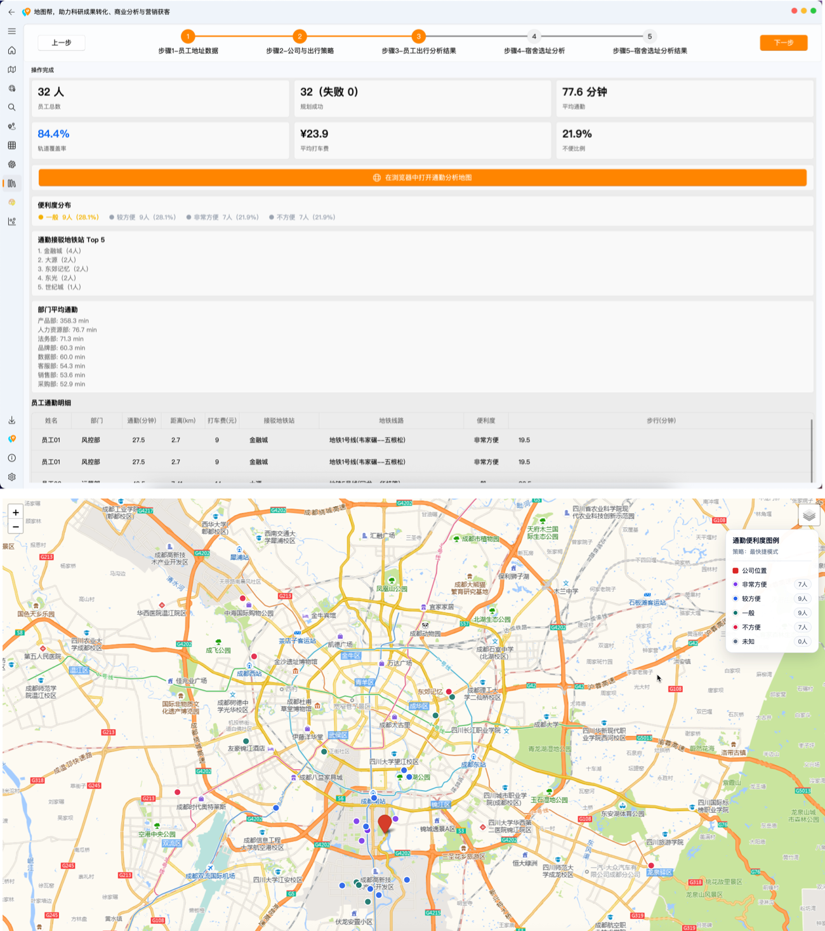Click the folded map icon in sidebar
825x931 pixels.
(x=11, y=69)
